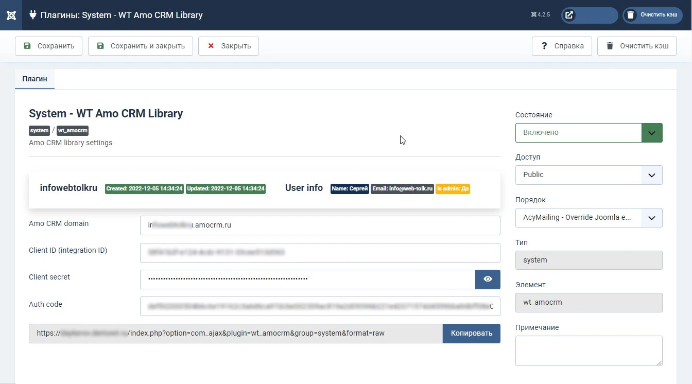Open the Порядок dropdown with AcyMailing

(x=589, y=217)
